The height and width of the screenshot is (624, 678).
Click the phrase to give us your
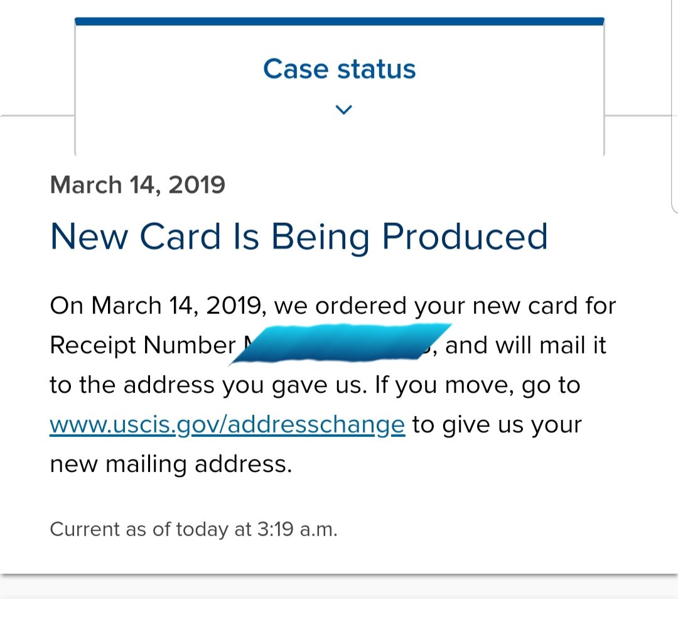point(497,425)
